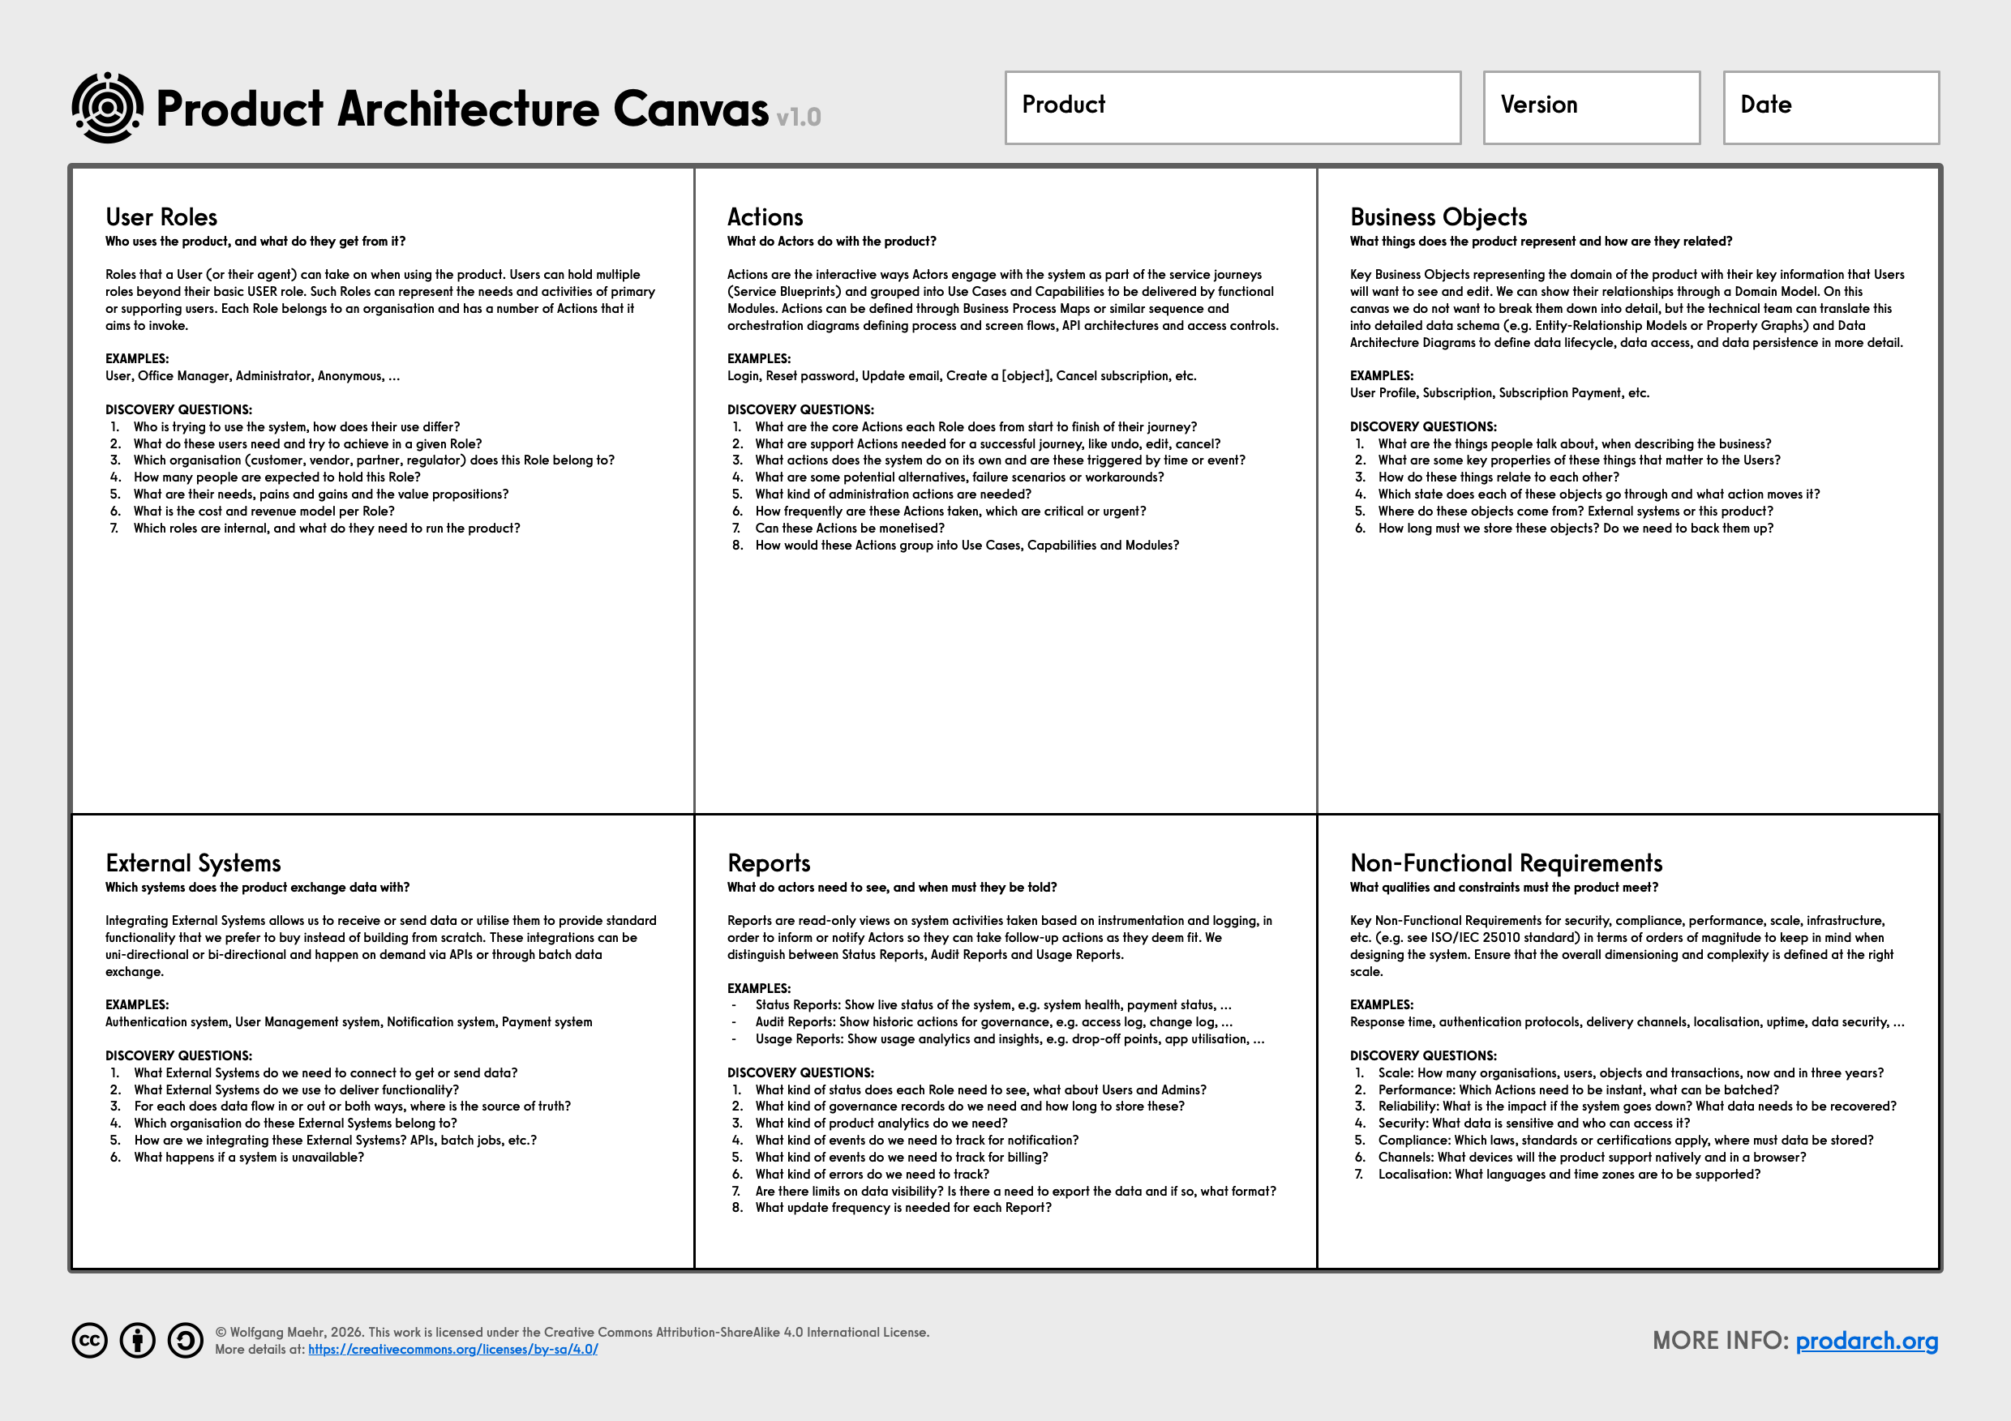Click 'What do these users need and try to achieve' question
Viewport: 2011px width, 1421px height.
[307, 444]
